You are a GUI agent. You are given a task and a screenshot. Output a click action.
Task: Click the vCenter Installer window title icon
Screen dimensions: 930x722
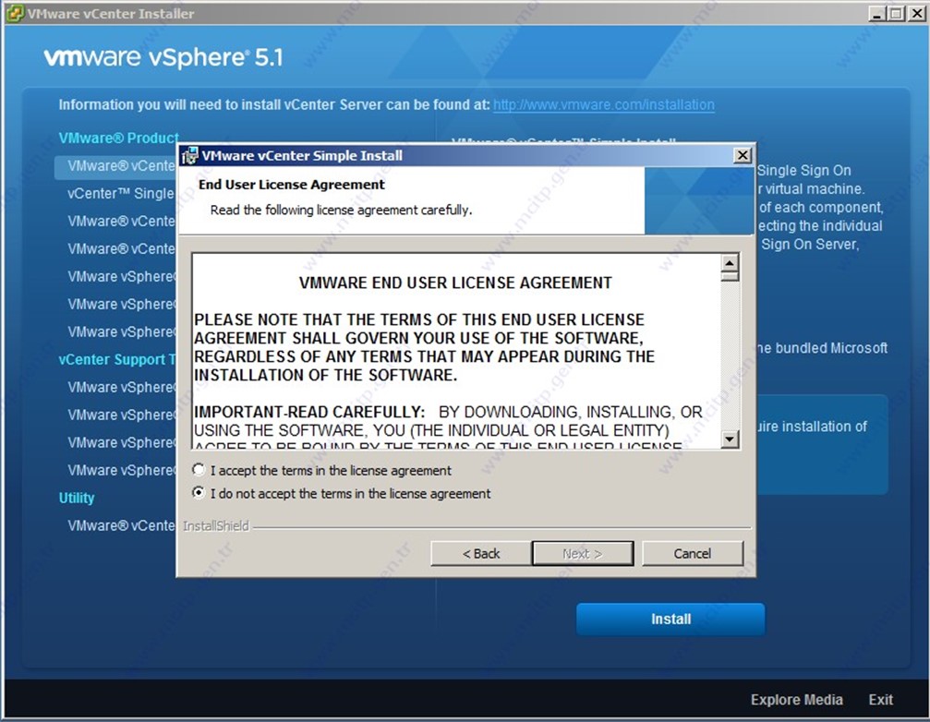(15, 13)
